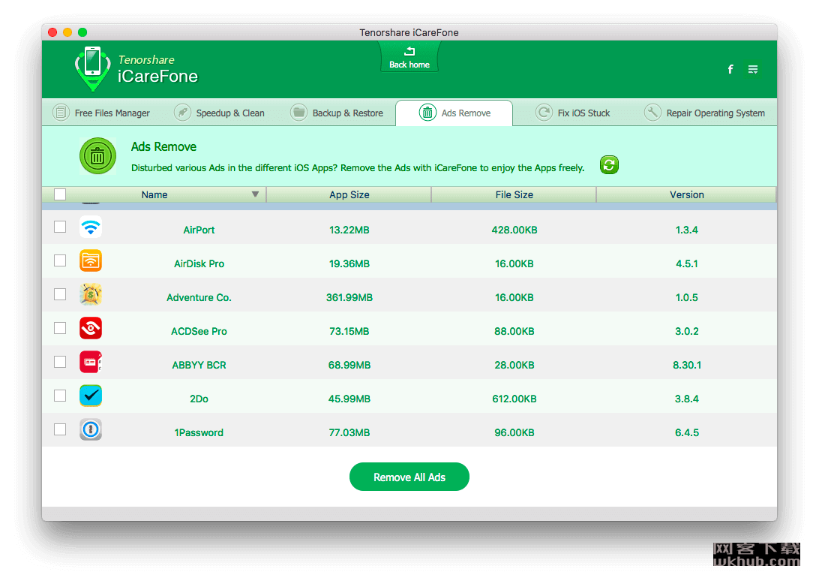Select the ABBYY BCR app name
819x581 pixels.
point(199,365)
